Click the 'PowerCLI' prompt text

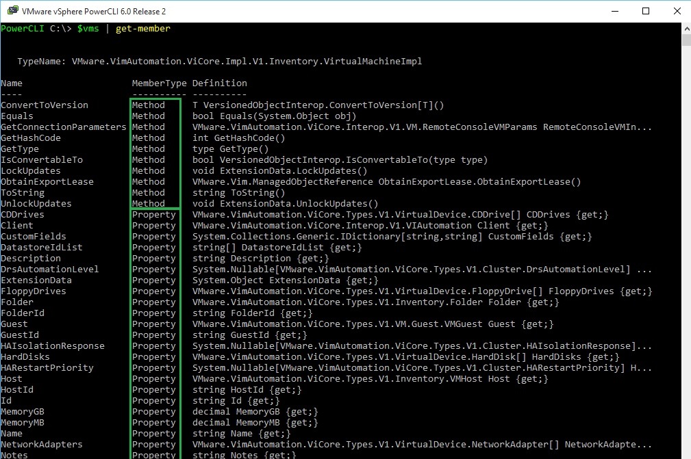coord(23,29)
